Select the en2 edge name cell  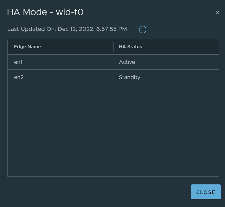pos(19,77)
